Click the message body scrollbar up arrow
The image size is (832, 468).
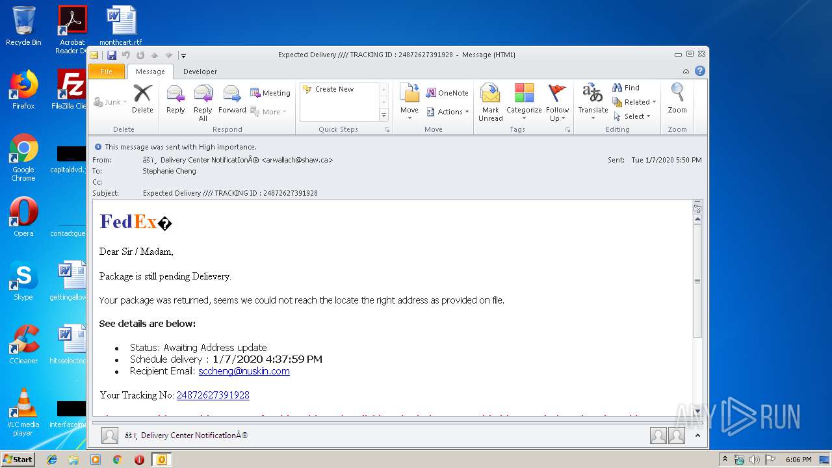click(x=697, y=219)
